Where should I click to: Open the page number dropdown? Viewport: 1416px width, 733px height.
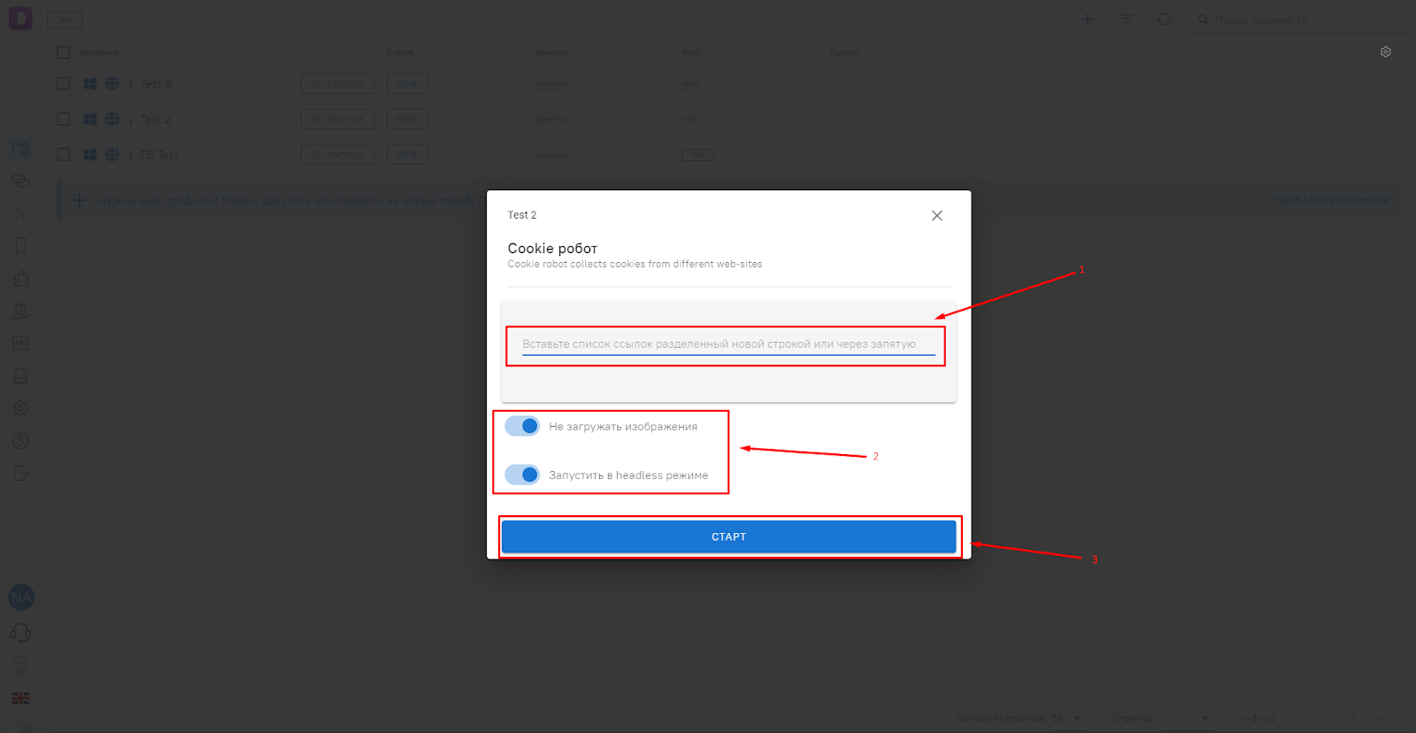tap(1204, 718)
